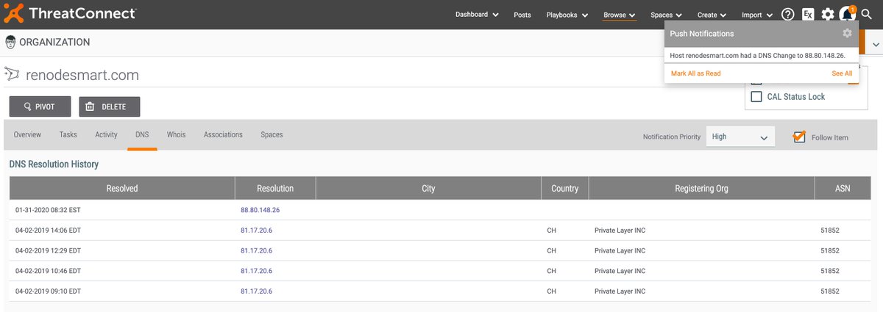883x312 pixels.
Task: Click the renodesmart.com title
Action: point(82,75)
